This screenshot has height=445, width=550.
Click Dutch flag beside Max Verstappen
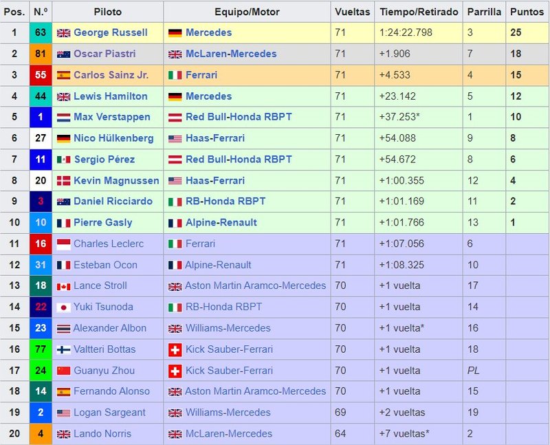[63, 118]
